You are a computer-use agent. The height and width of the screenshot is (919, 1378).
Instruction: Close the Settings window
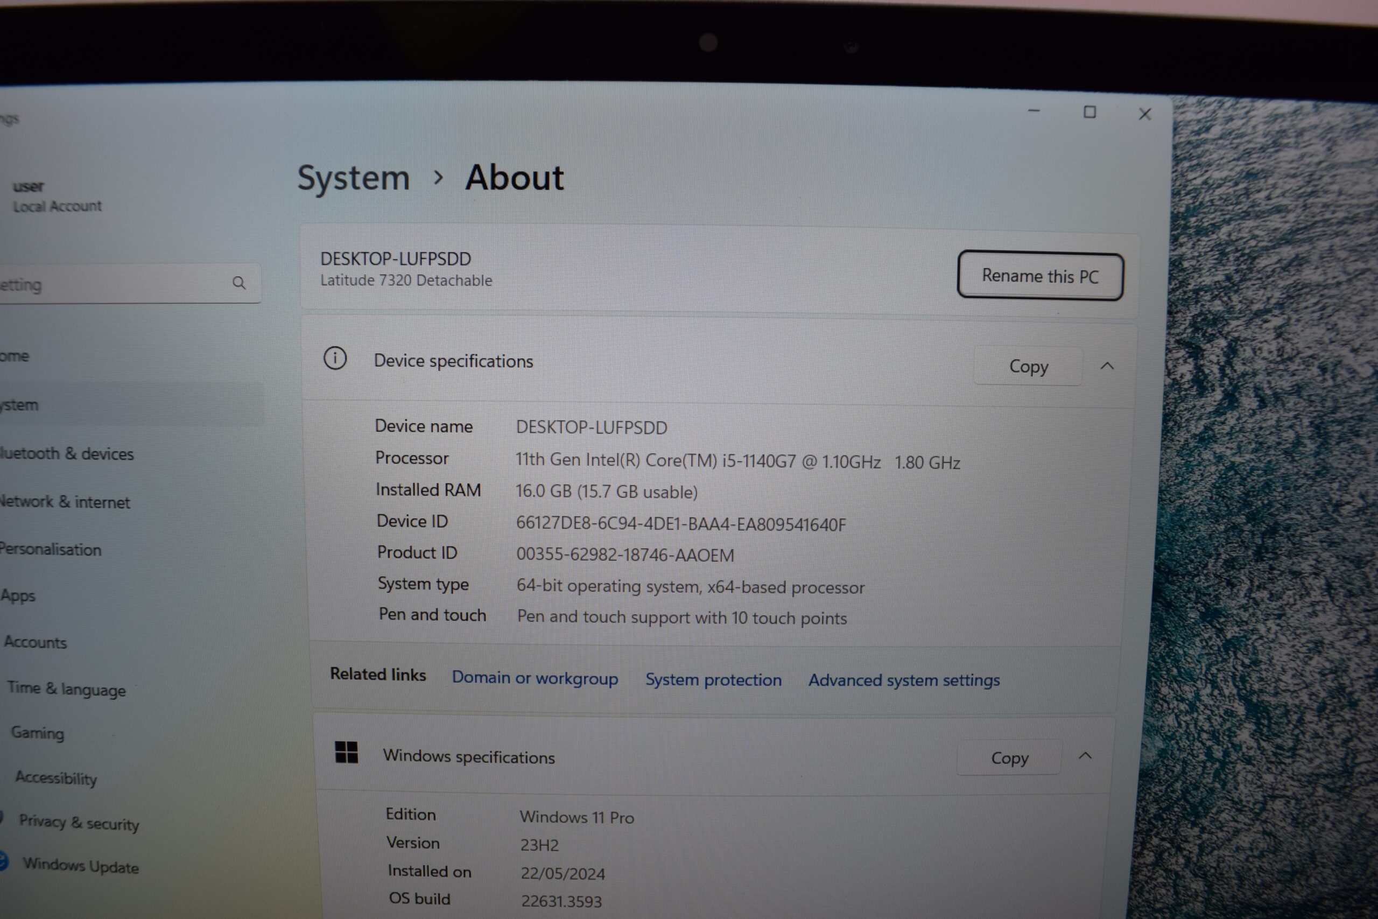click(x=1145, y=114)
